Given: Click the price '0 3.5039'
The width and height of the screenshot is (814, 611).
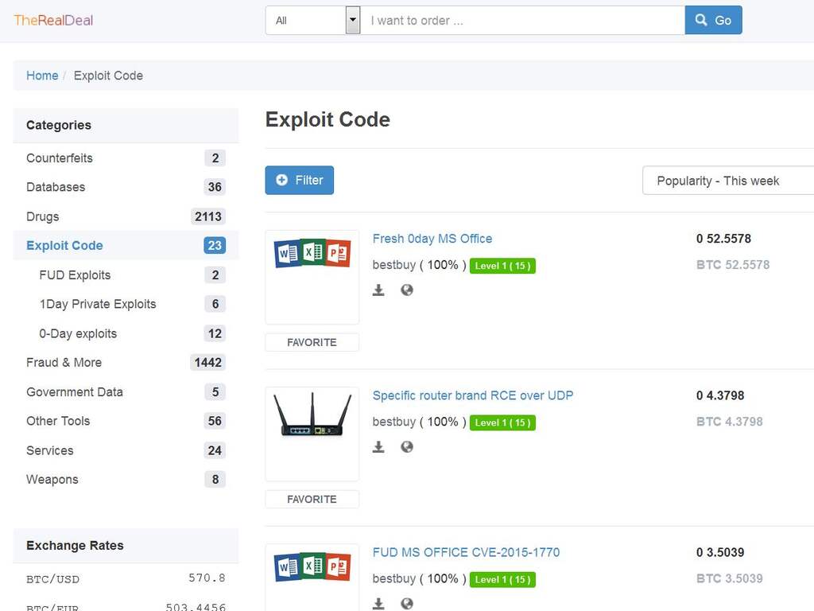Looking at the screenshot, I should click(720, 552).
